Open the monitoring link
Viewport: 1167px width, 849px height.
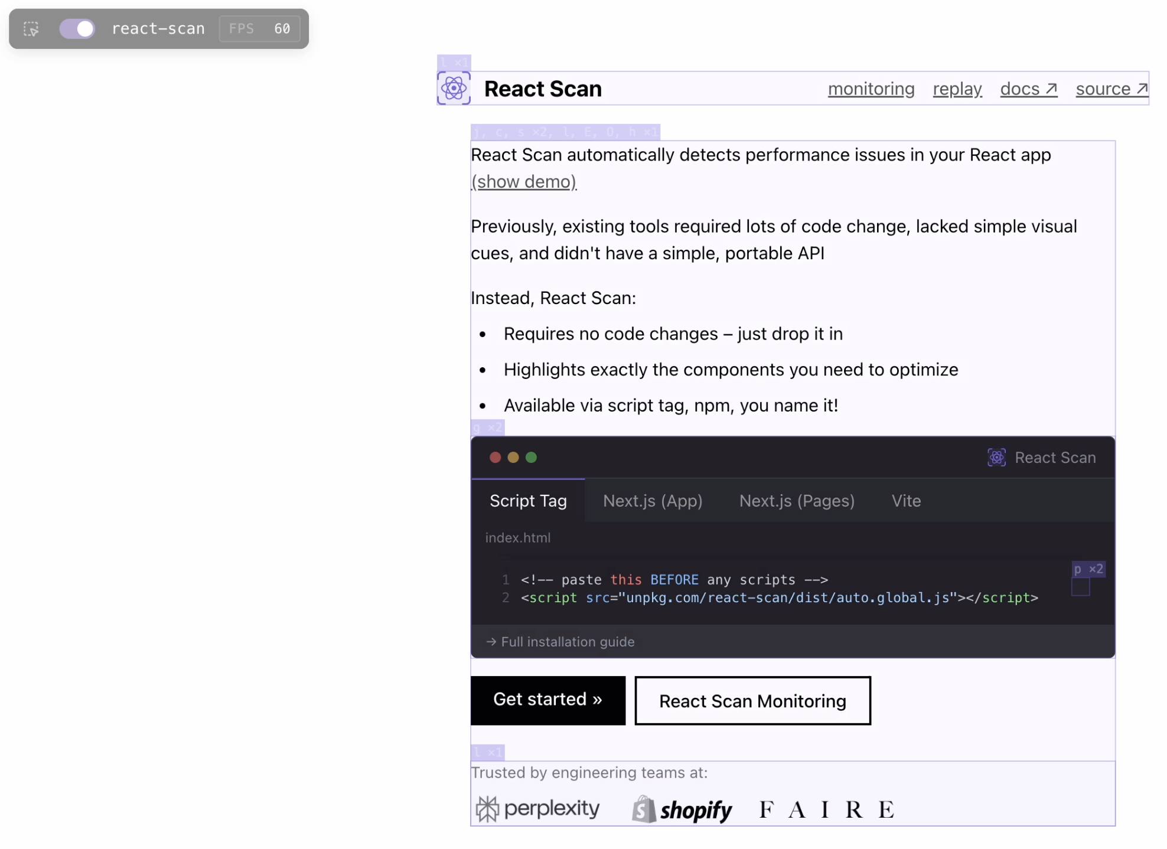pyautogui.click(x=871, y=89)
